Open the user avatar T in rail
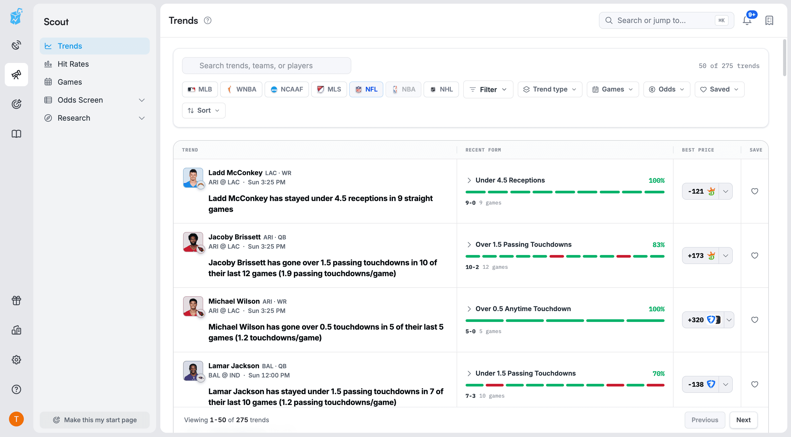This screenshot has height=437, width=791. [x=16, y=419]
